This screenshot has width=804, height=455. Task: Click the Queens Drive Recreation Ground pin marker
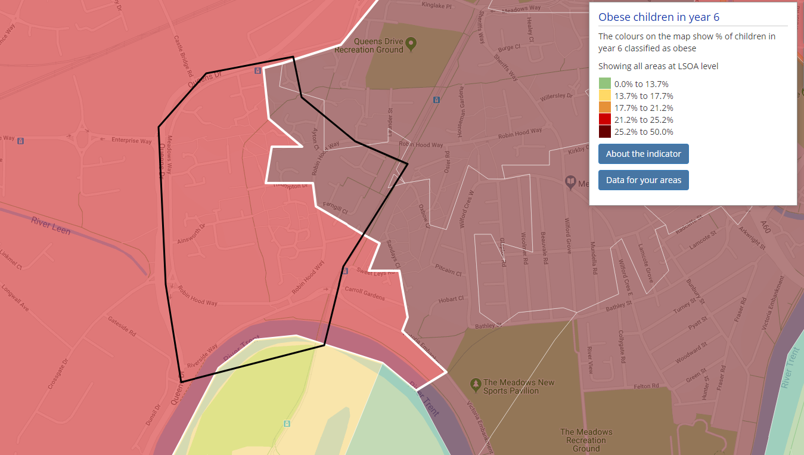click(x=411, y=43)
